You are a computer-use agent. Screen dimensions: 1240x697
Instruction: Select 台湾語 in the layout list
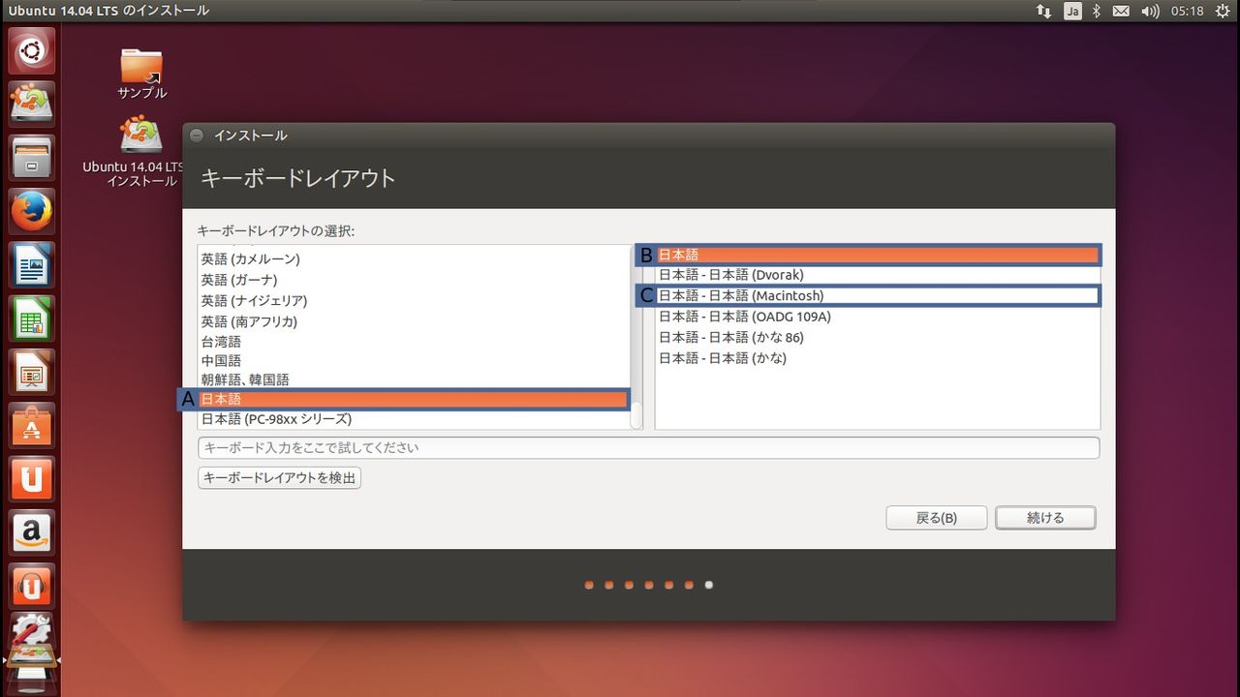click(x=414, y=342)
